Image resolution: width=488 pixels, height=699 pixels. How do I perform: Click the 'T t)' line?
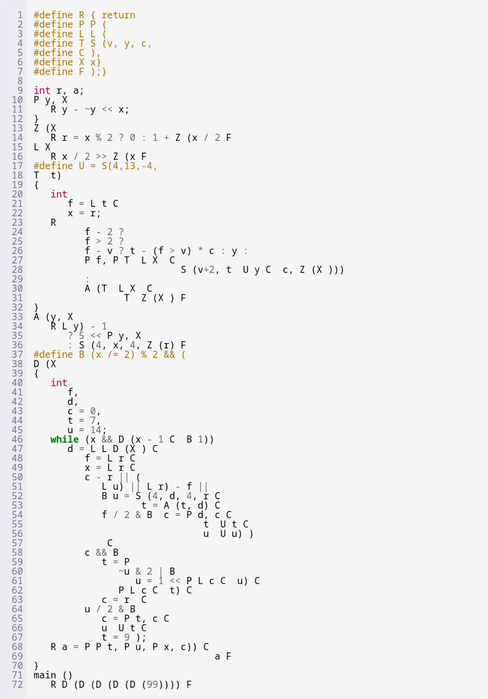click(x=48, y=175)
